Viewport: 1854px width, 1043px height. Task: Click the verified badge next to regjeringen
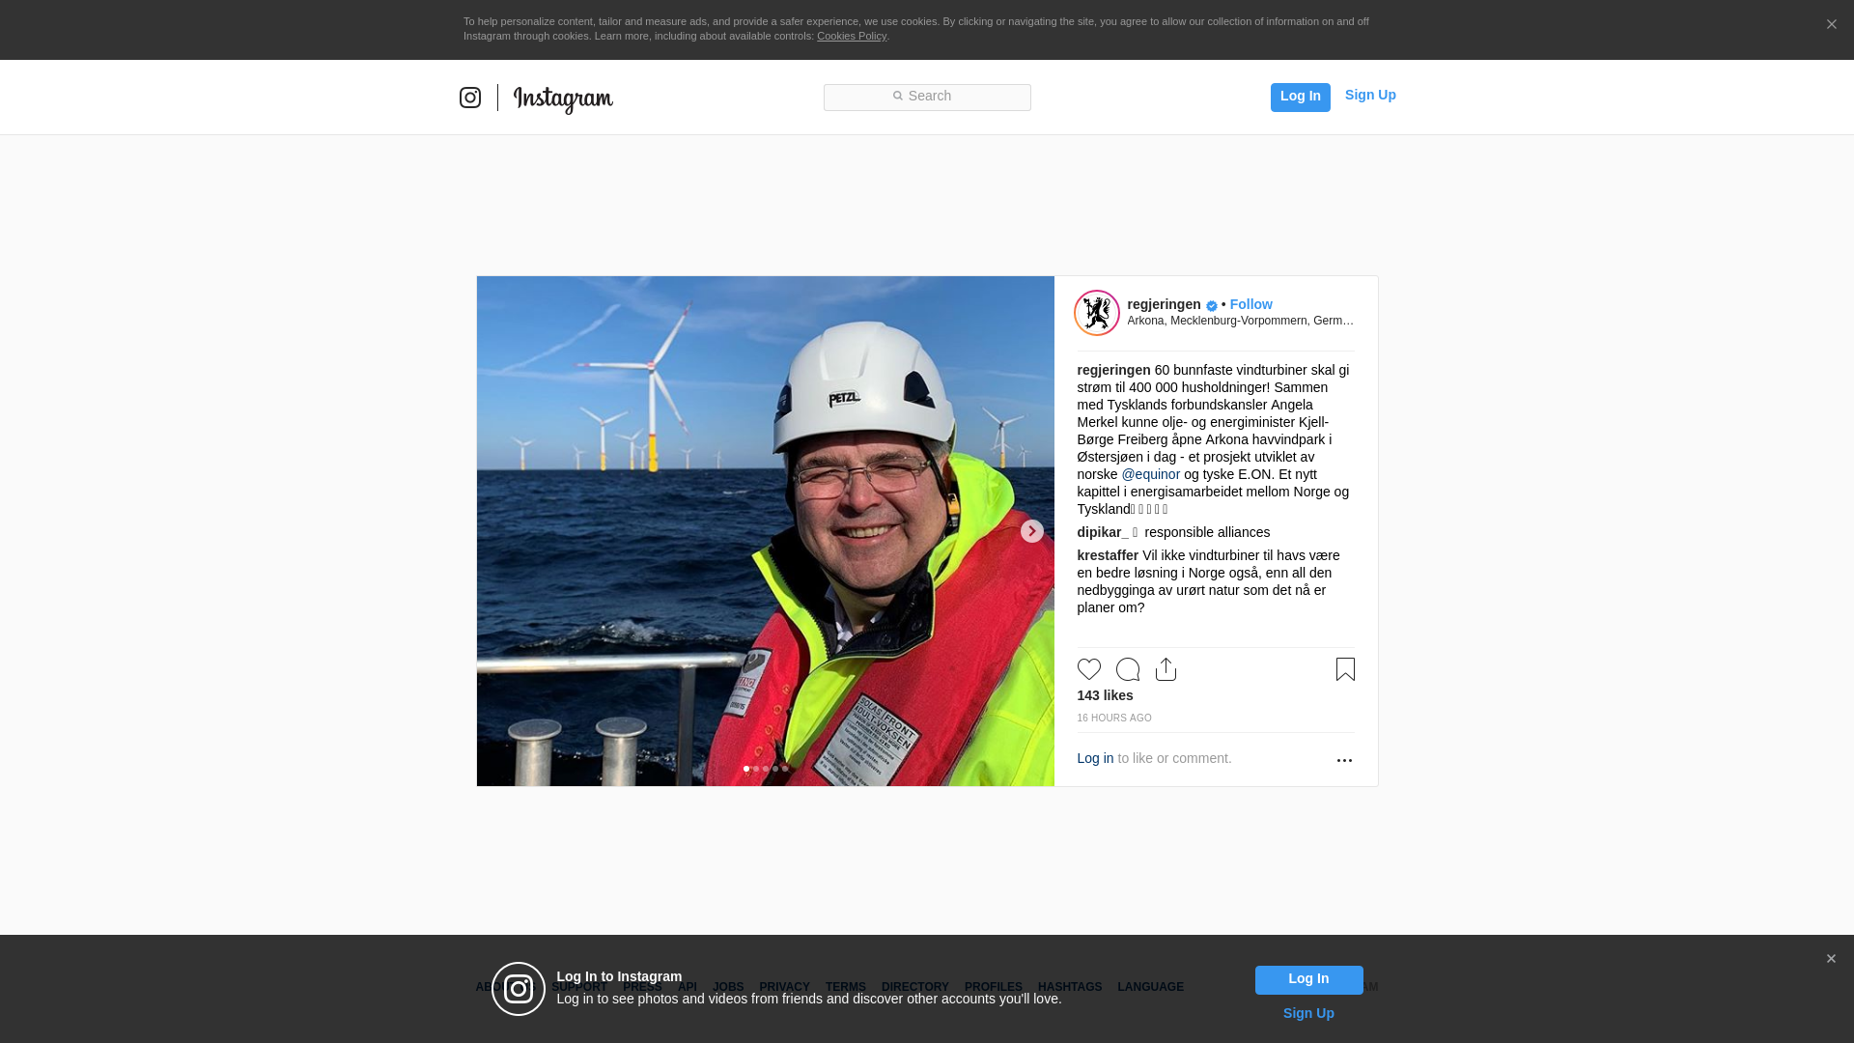coord(1212,305)
